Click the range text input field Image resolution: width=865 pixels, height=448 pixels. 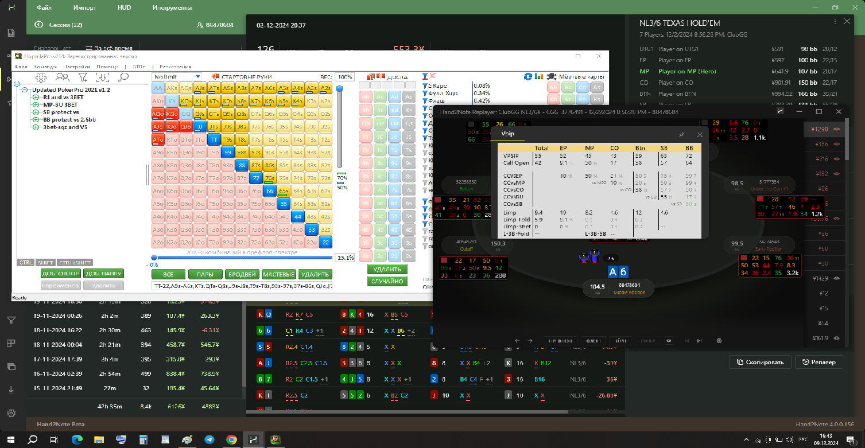pos(242,286)
